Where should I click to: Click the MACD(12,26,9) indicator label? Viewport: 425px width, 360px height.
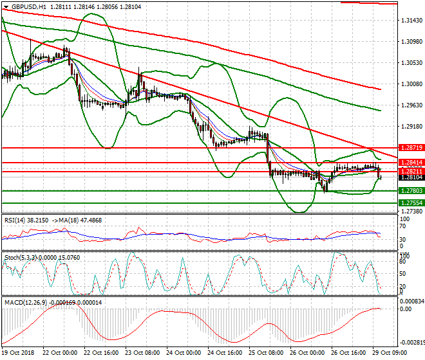26,303
